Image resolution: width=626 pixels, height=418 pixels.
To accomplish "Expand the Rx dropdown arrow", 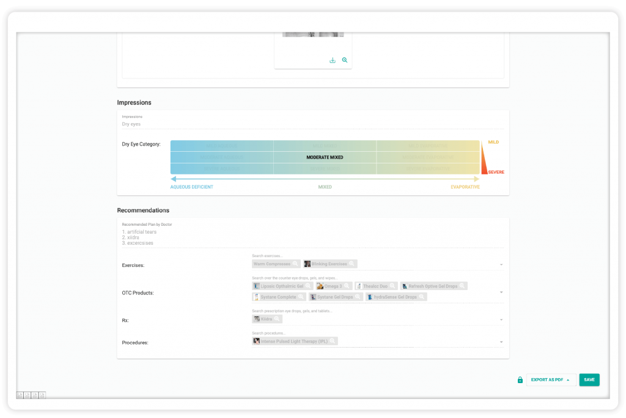I will pyautogui.click(x=501, y=319).
